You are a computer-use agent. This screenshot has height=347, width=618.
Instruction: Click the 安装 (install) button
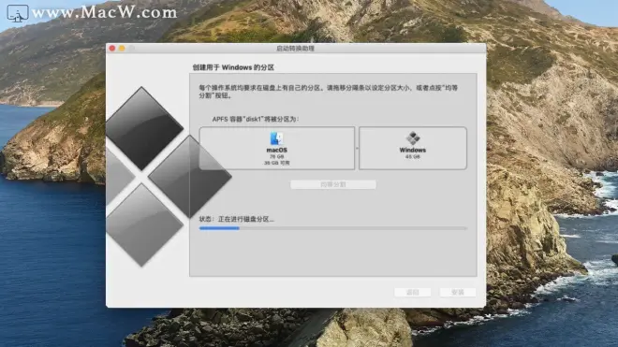pyautogui.click(x=458, y=292)
